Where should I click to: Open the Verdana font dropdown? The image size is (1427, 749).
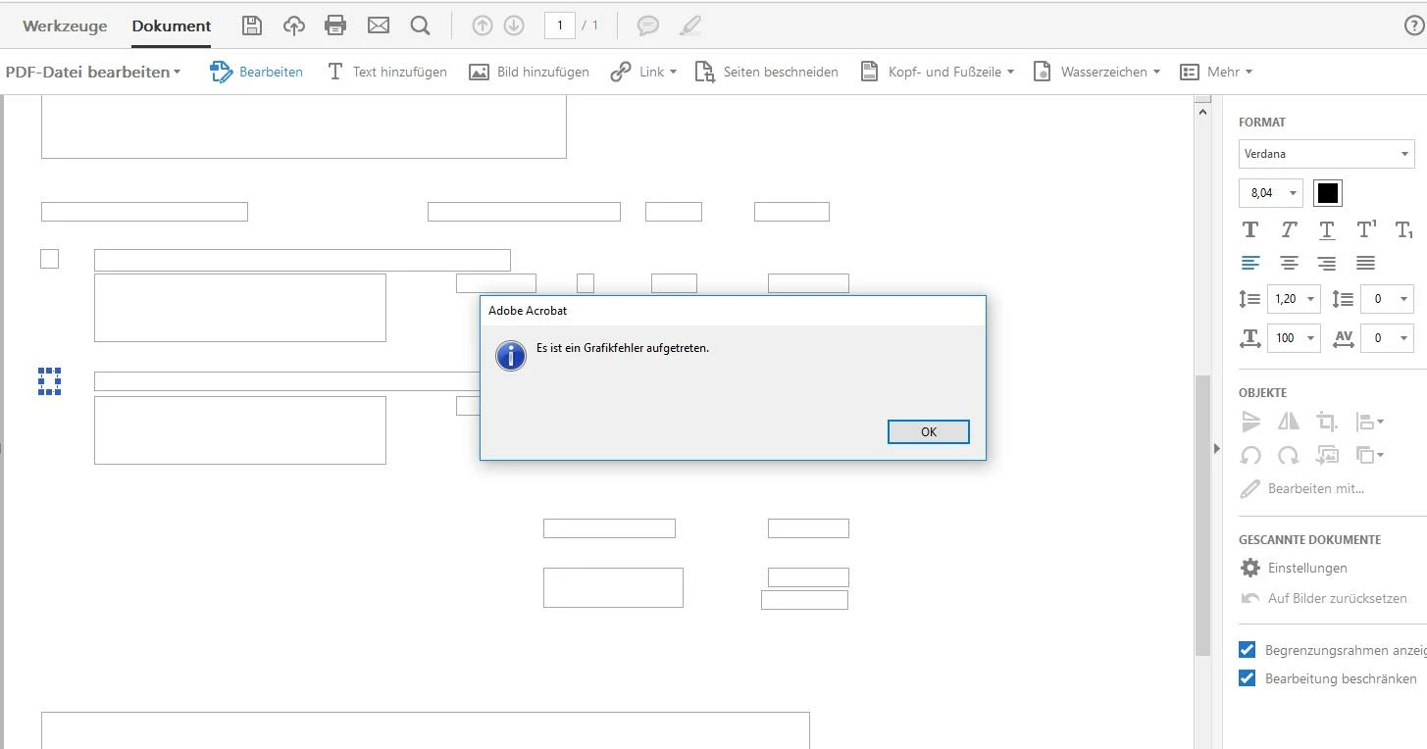(x=1326, y=154)
